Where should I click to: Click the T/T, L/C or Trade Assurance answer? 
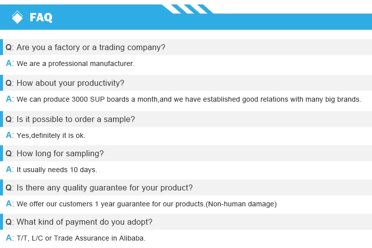81,238
